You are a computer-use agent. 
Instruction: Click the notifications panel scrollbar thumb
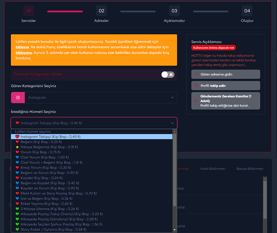(x=265, y=200)
